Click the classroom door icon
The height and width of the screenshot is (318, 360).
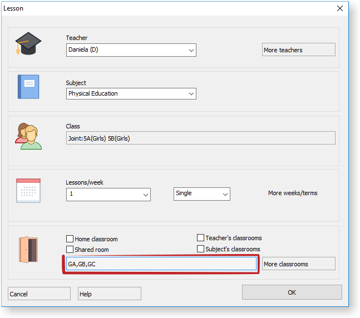(28, 250)
